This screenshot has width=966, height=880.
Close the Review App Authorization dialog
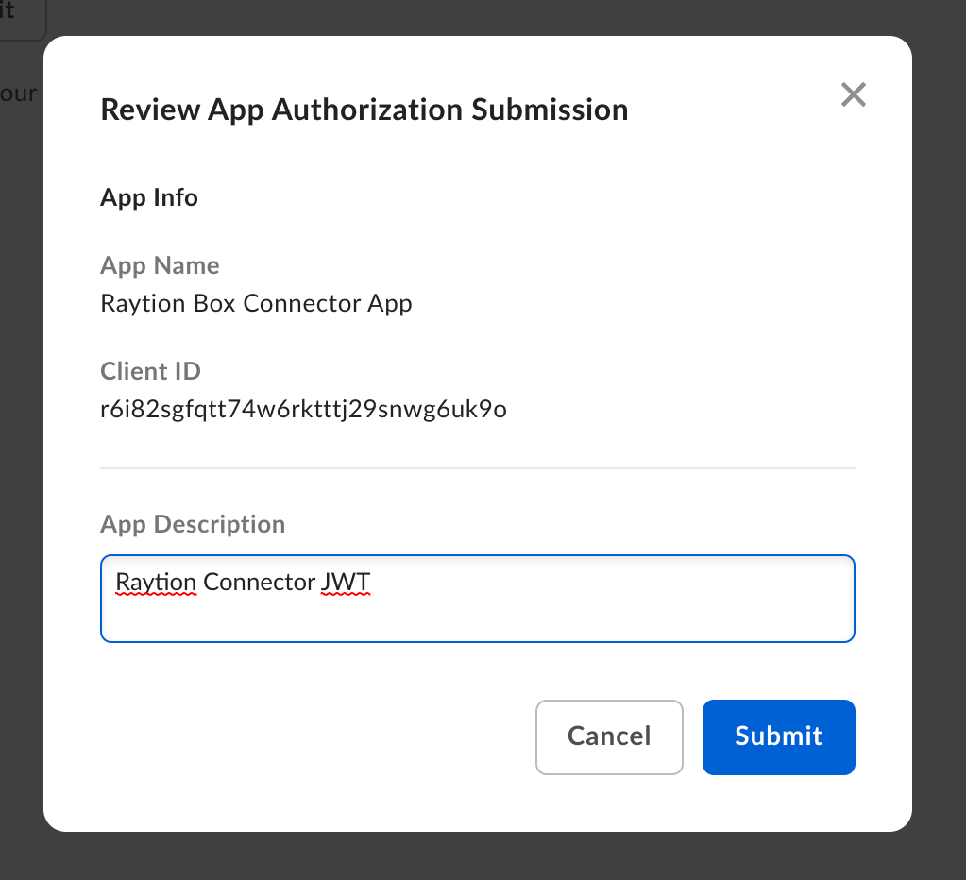[853, 94]
